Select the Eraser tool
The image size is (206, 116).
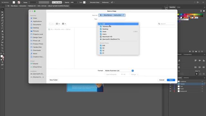[x=2, y=31]
